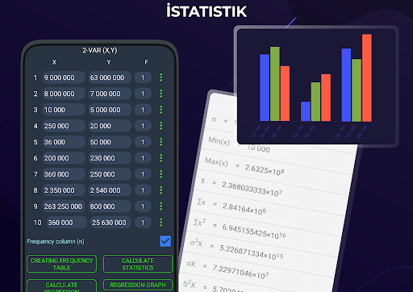The image size is (413, 292).
Task: Open row 7 three-dot options menu
Action: pos(161,174)
